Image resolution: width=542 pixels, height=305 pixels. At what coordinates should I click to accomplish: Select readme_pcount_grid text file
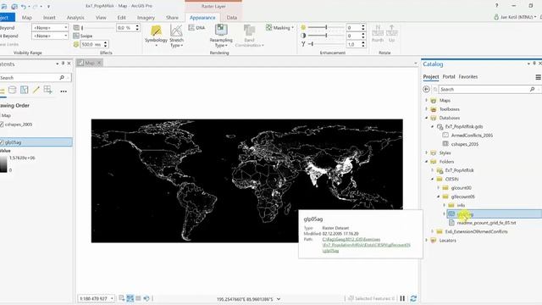(x=486, y=223)
